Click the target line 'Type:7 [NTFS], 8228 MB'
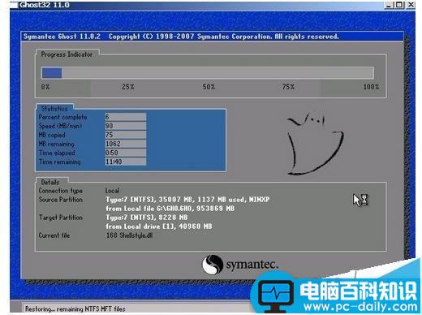Viewport: 422px width, 315px height. click(147, 218)
